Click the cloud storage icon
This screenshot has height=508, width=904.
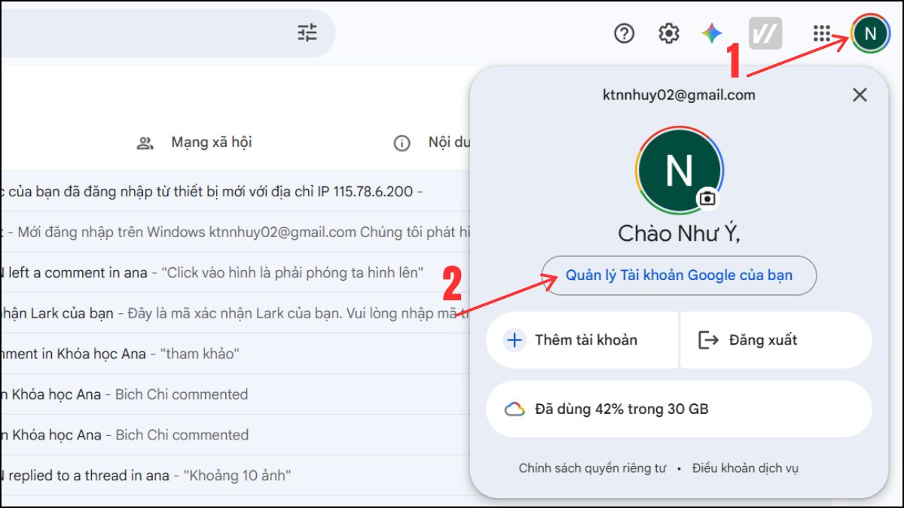click(x=515, y=409)
